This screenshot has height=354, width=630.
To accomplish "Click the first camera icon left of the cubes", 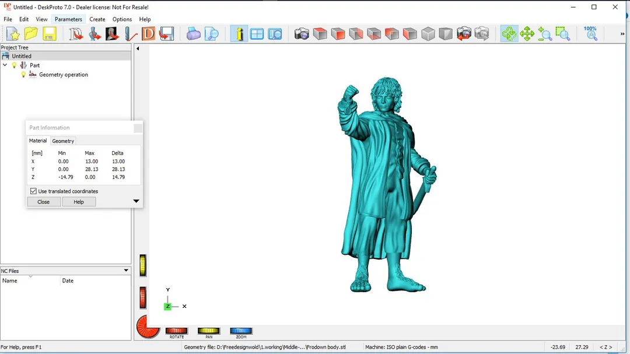I will pos(302,34).
